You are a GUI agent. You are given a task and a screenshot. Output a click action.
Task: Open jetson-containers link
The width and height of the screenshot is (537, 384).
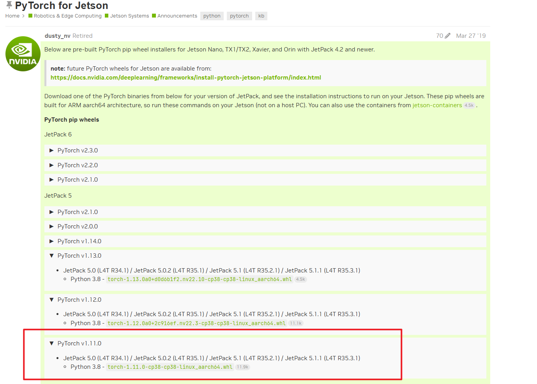tap(437, 105)
